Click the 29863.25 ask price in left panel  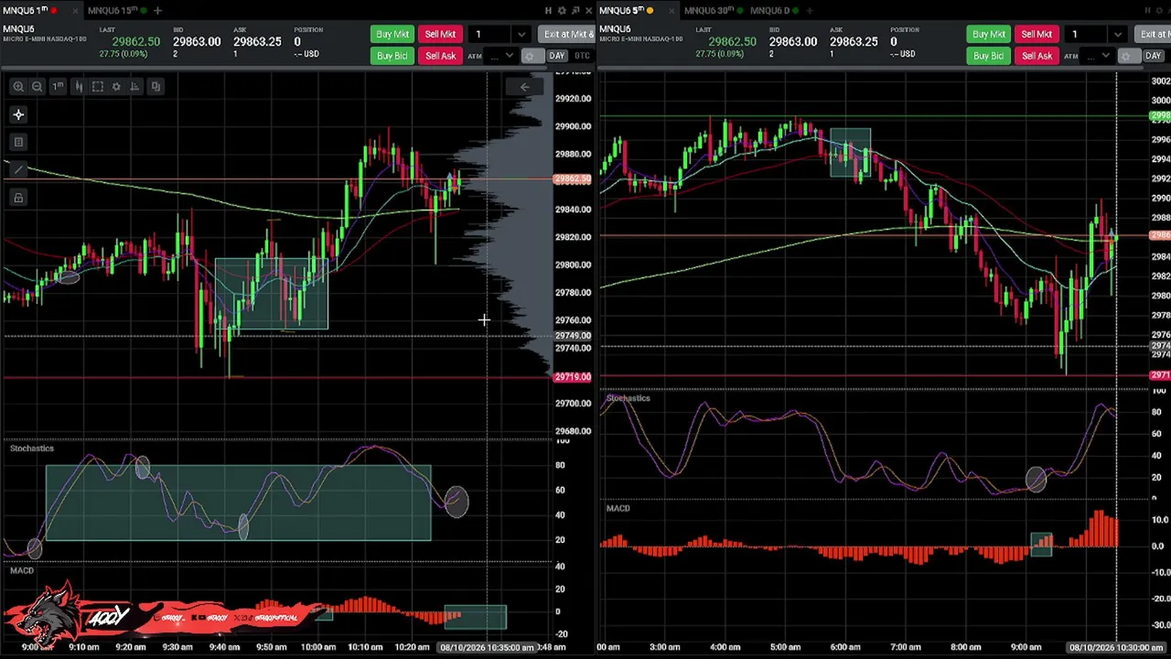[257, 42]
